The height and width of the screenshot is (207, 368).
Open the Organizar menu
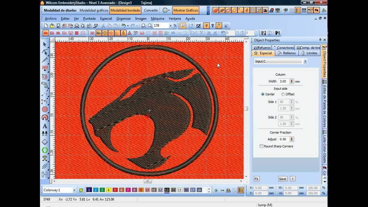tap(124, 18)
